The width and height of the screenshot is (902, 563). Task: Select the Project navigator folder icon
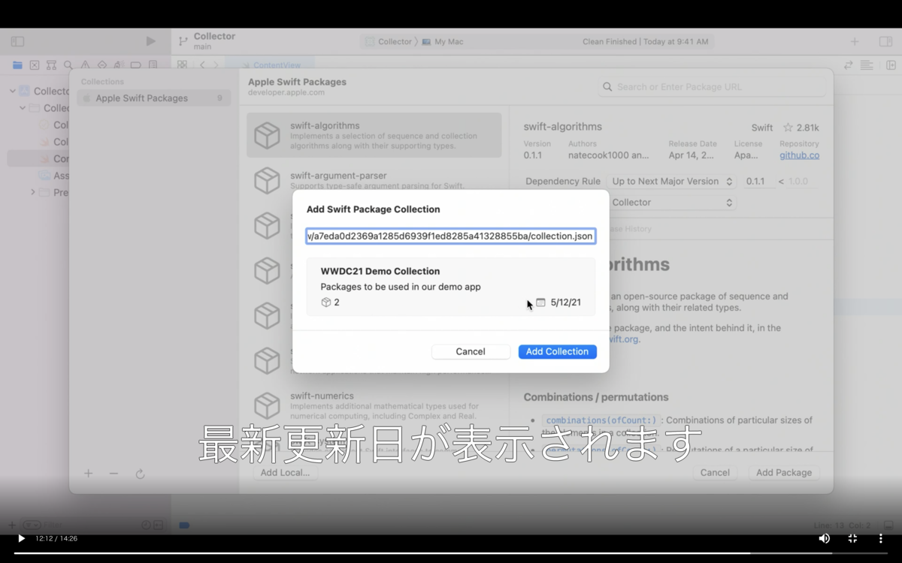(17, 65)
